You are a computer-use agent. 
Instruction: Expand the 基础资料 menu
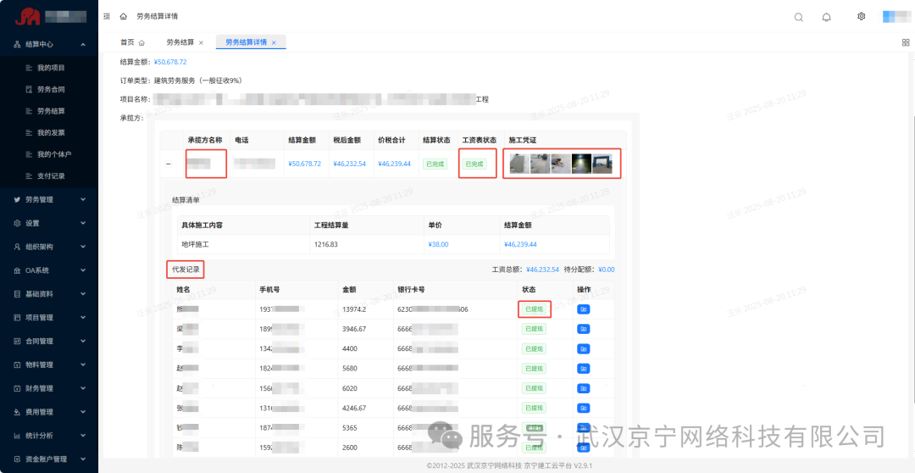(x=49, y=294)
